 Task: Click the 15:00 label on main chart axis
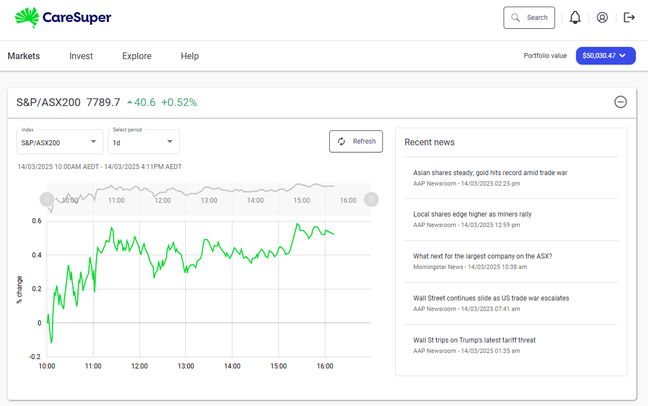point(278,366)
